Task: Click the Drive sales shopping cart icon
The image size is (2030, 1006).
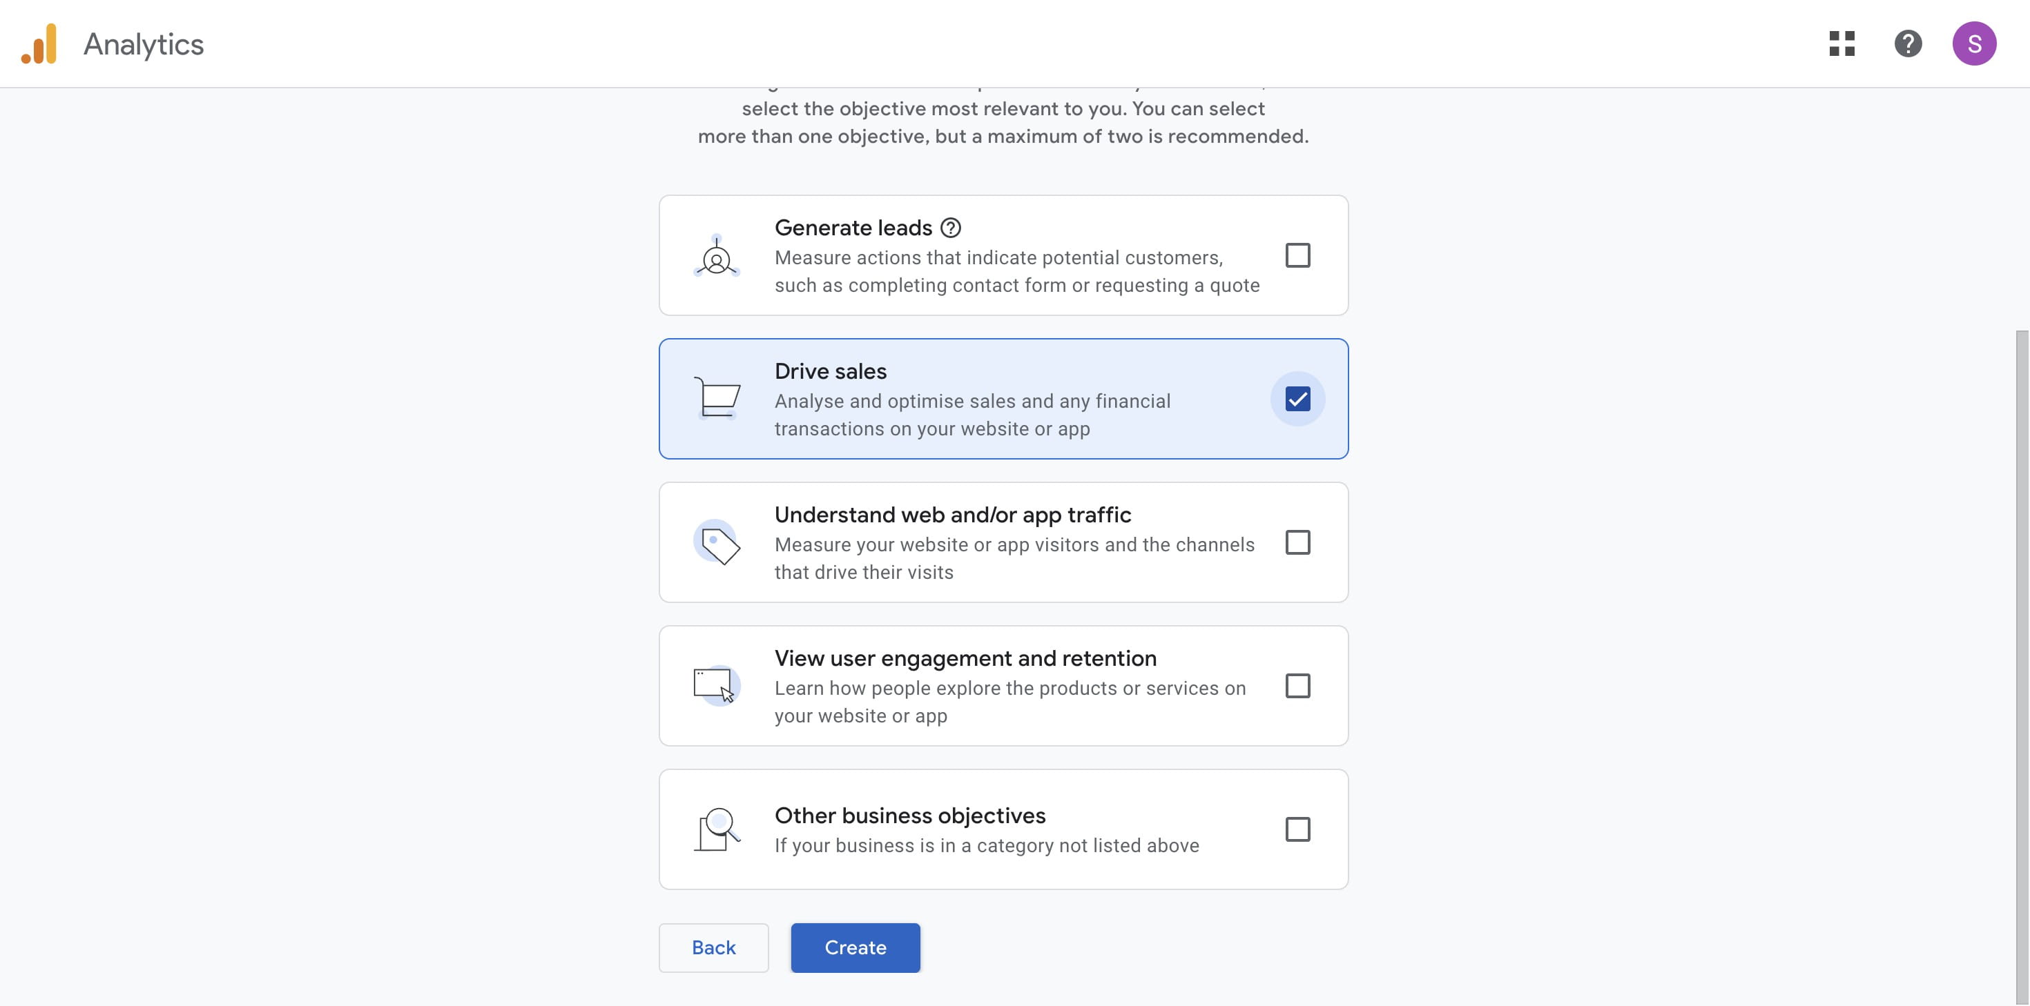Action: pyautogui.click(x=718, y=398)
